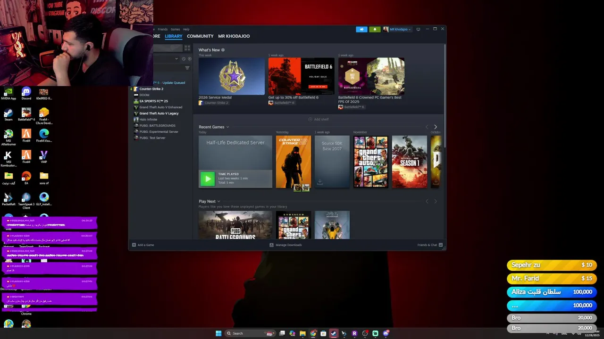Open the PacketRaft desktop shortcut
The image size is (604, 339).
pyautogui.click(x=8, y=200)
